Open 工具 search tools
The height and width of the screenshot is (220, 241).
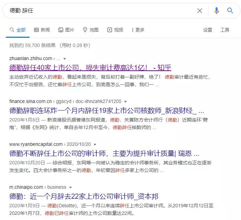coord(225,30)
